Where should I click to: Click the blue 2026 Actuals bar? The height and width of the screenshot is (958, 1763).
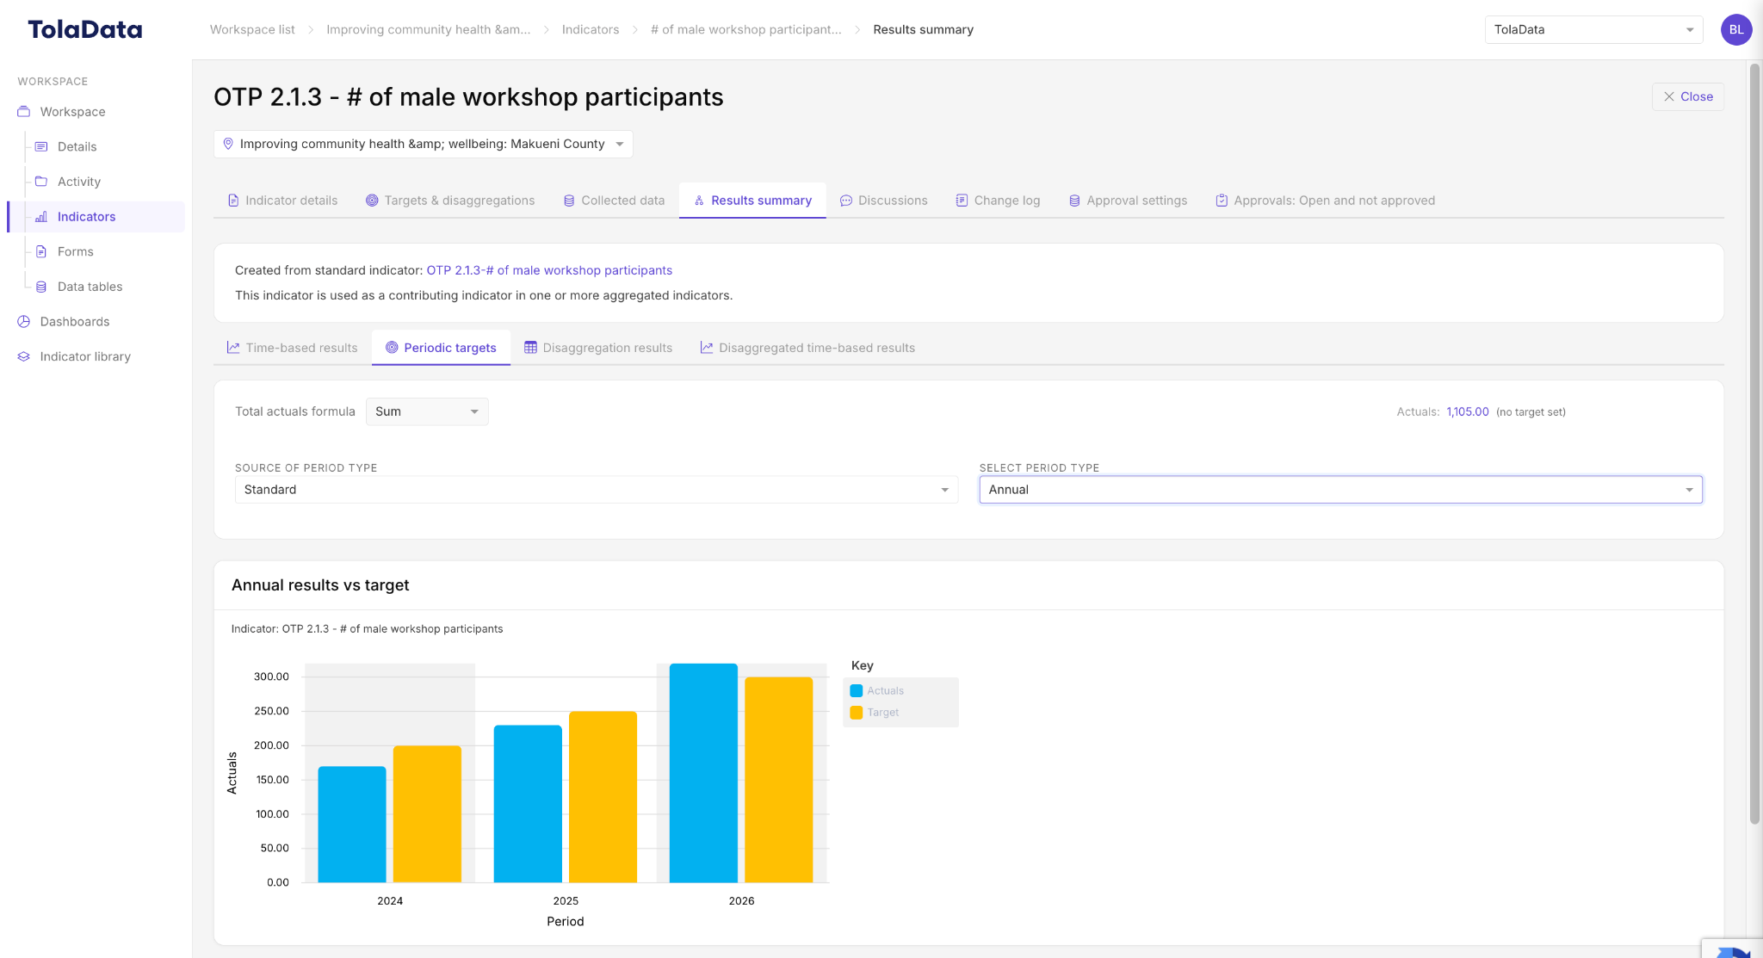703,773
